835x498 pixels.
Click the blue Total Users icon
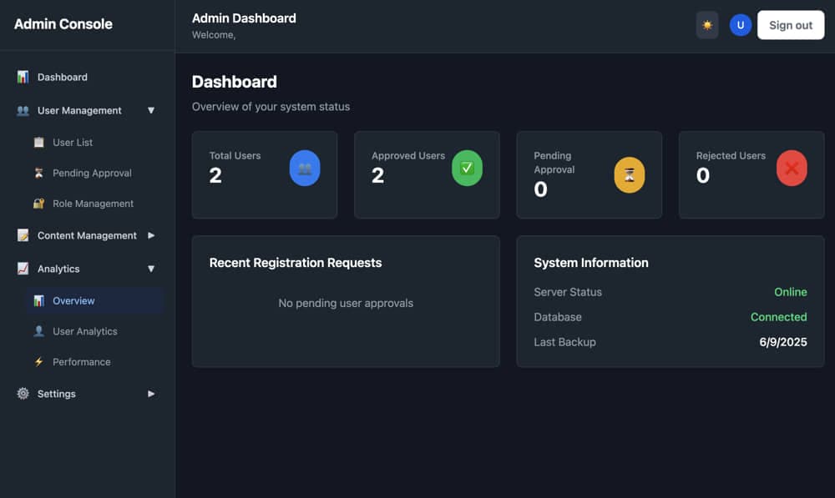click(x=305, y=169)
